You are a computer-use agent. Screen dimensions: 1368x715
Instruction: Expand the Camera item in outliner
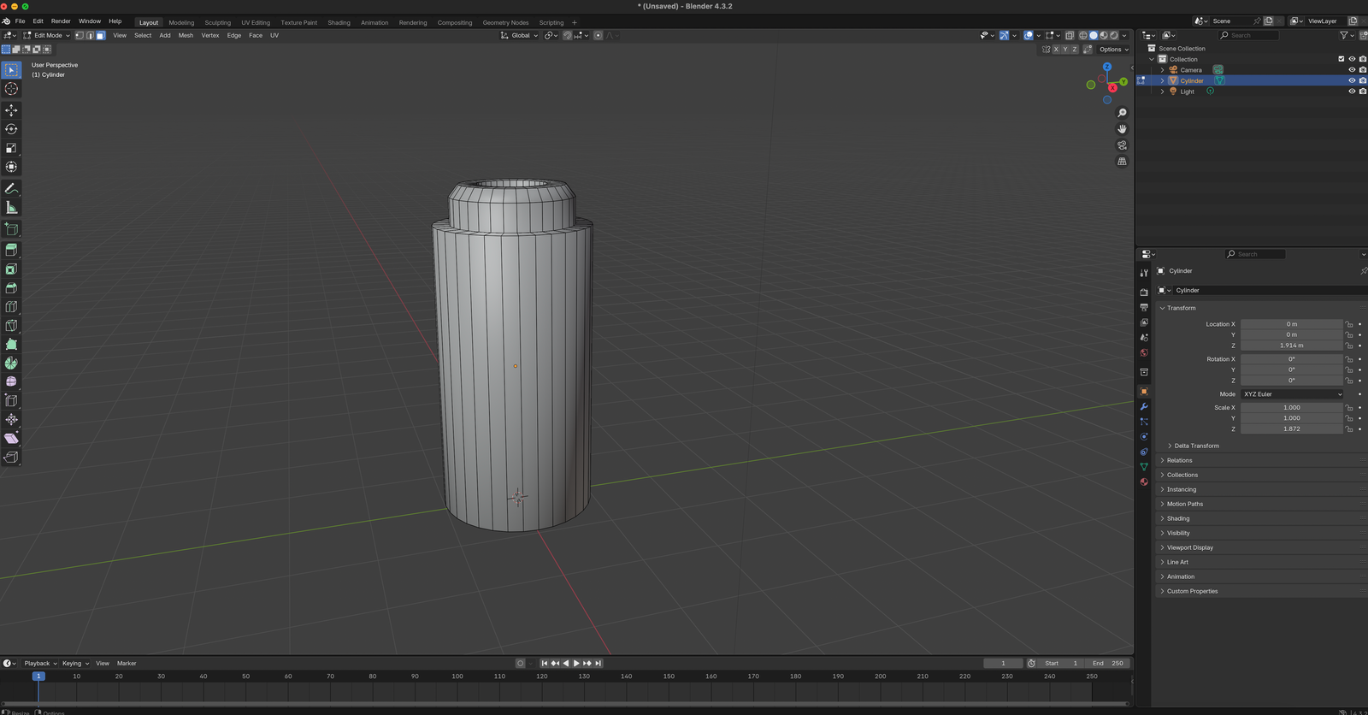pos(1163,70)
